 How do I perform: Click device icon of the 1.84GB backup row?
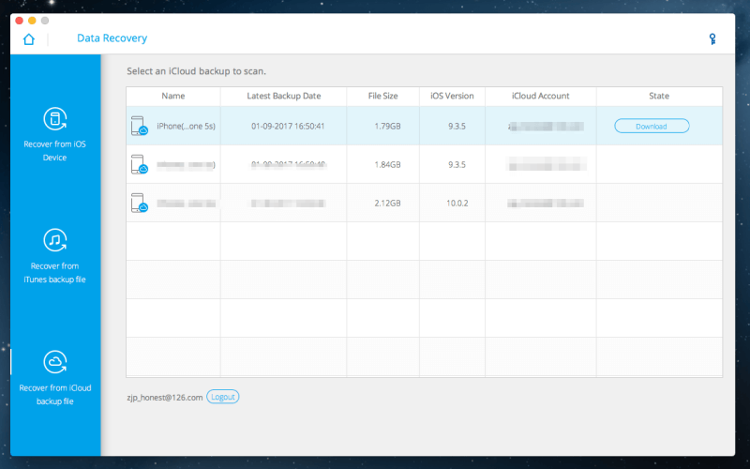pyautogui.click(x=139, y=164)
